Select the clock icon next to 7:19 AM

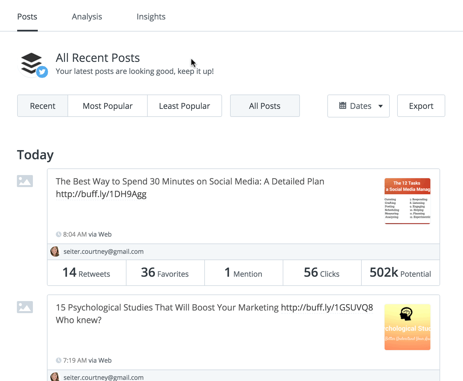point(59,360)
